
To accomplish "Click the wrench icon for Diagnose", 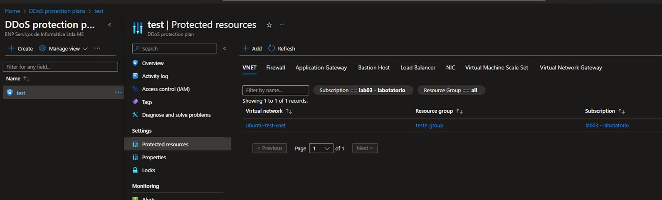I will point(135,114).
